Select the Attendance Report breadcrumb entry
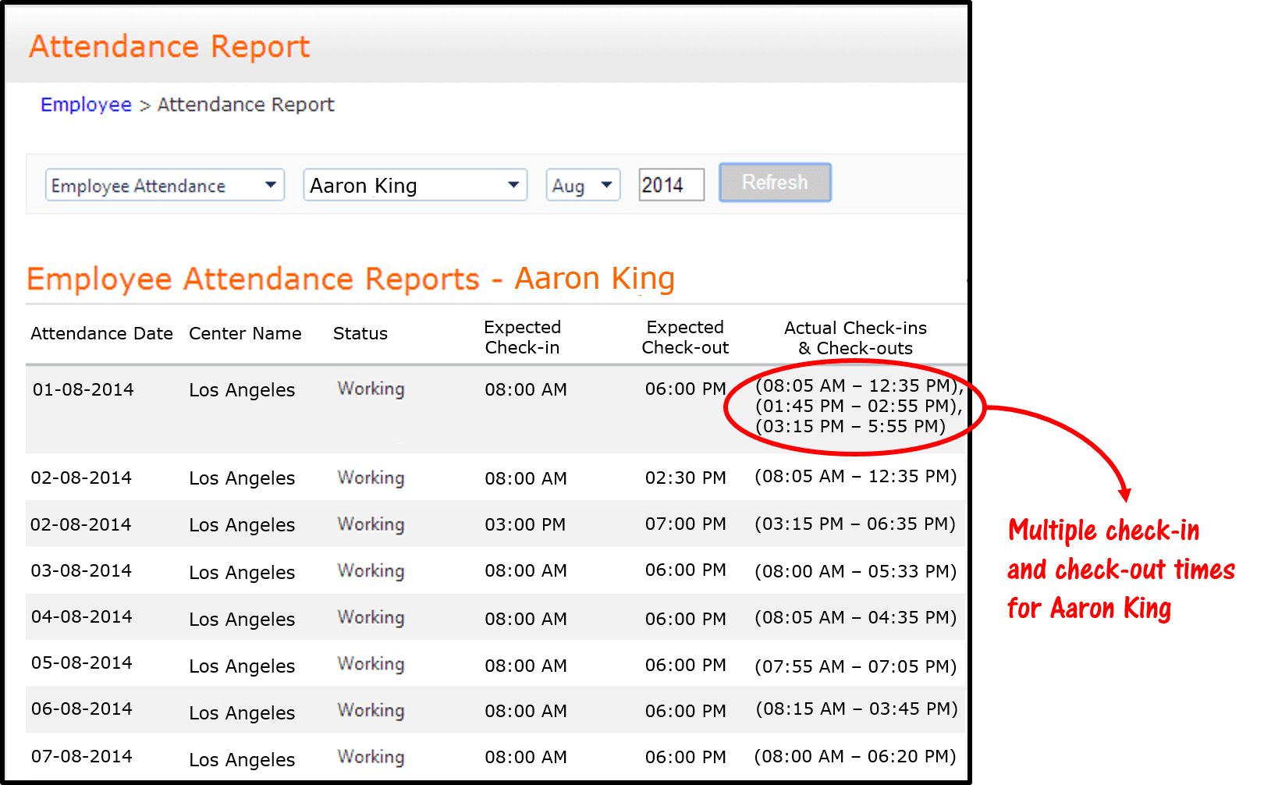The image size is (1264, 785). [245, 104]
